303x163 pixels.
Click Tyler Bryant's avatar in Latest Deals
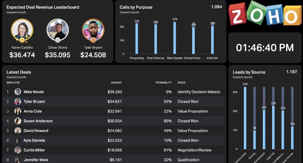tap(18, 101)
